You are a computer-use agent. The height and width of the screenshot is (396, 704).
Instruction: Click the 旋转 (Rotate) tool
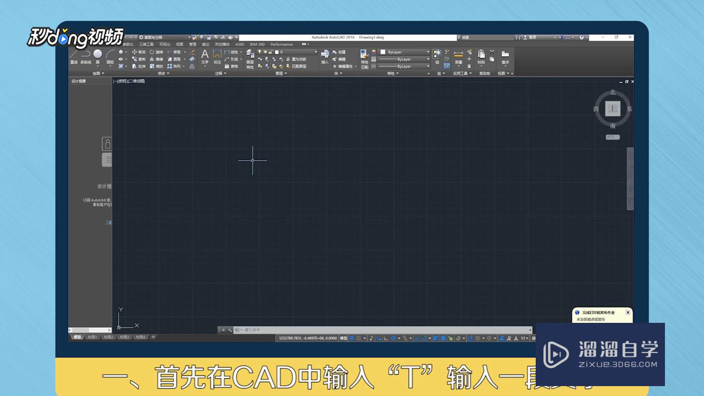point(156,52)
